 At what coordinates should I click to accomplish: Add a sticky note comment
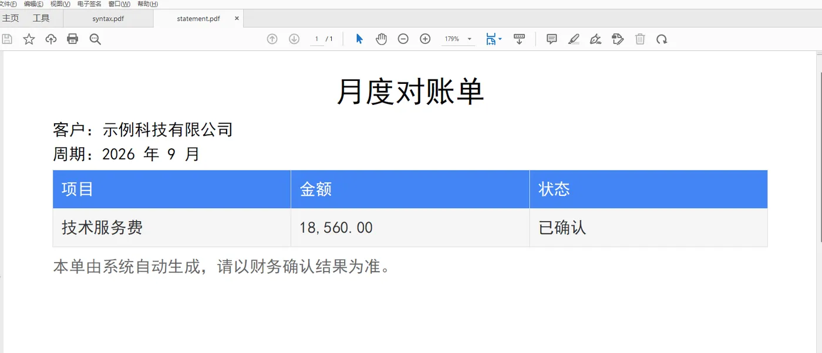(x=552, y=39)
